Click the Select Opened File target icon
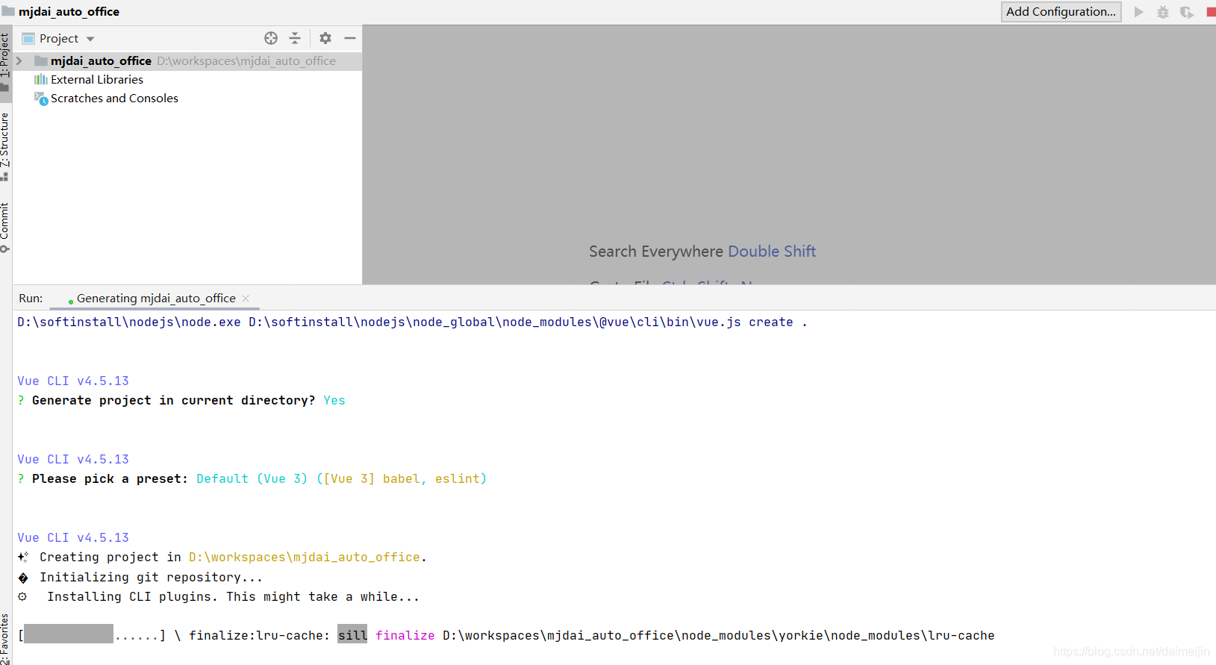This screenshot has height=665, width=1216. (271, 38)
